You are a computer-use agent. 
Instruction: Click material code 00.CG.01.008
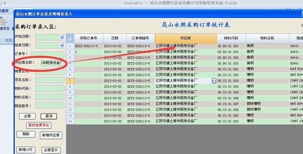(231, 110)
